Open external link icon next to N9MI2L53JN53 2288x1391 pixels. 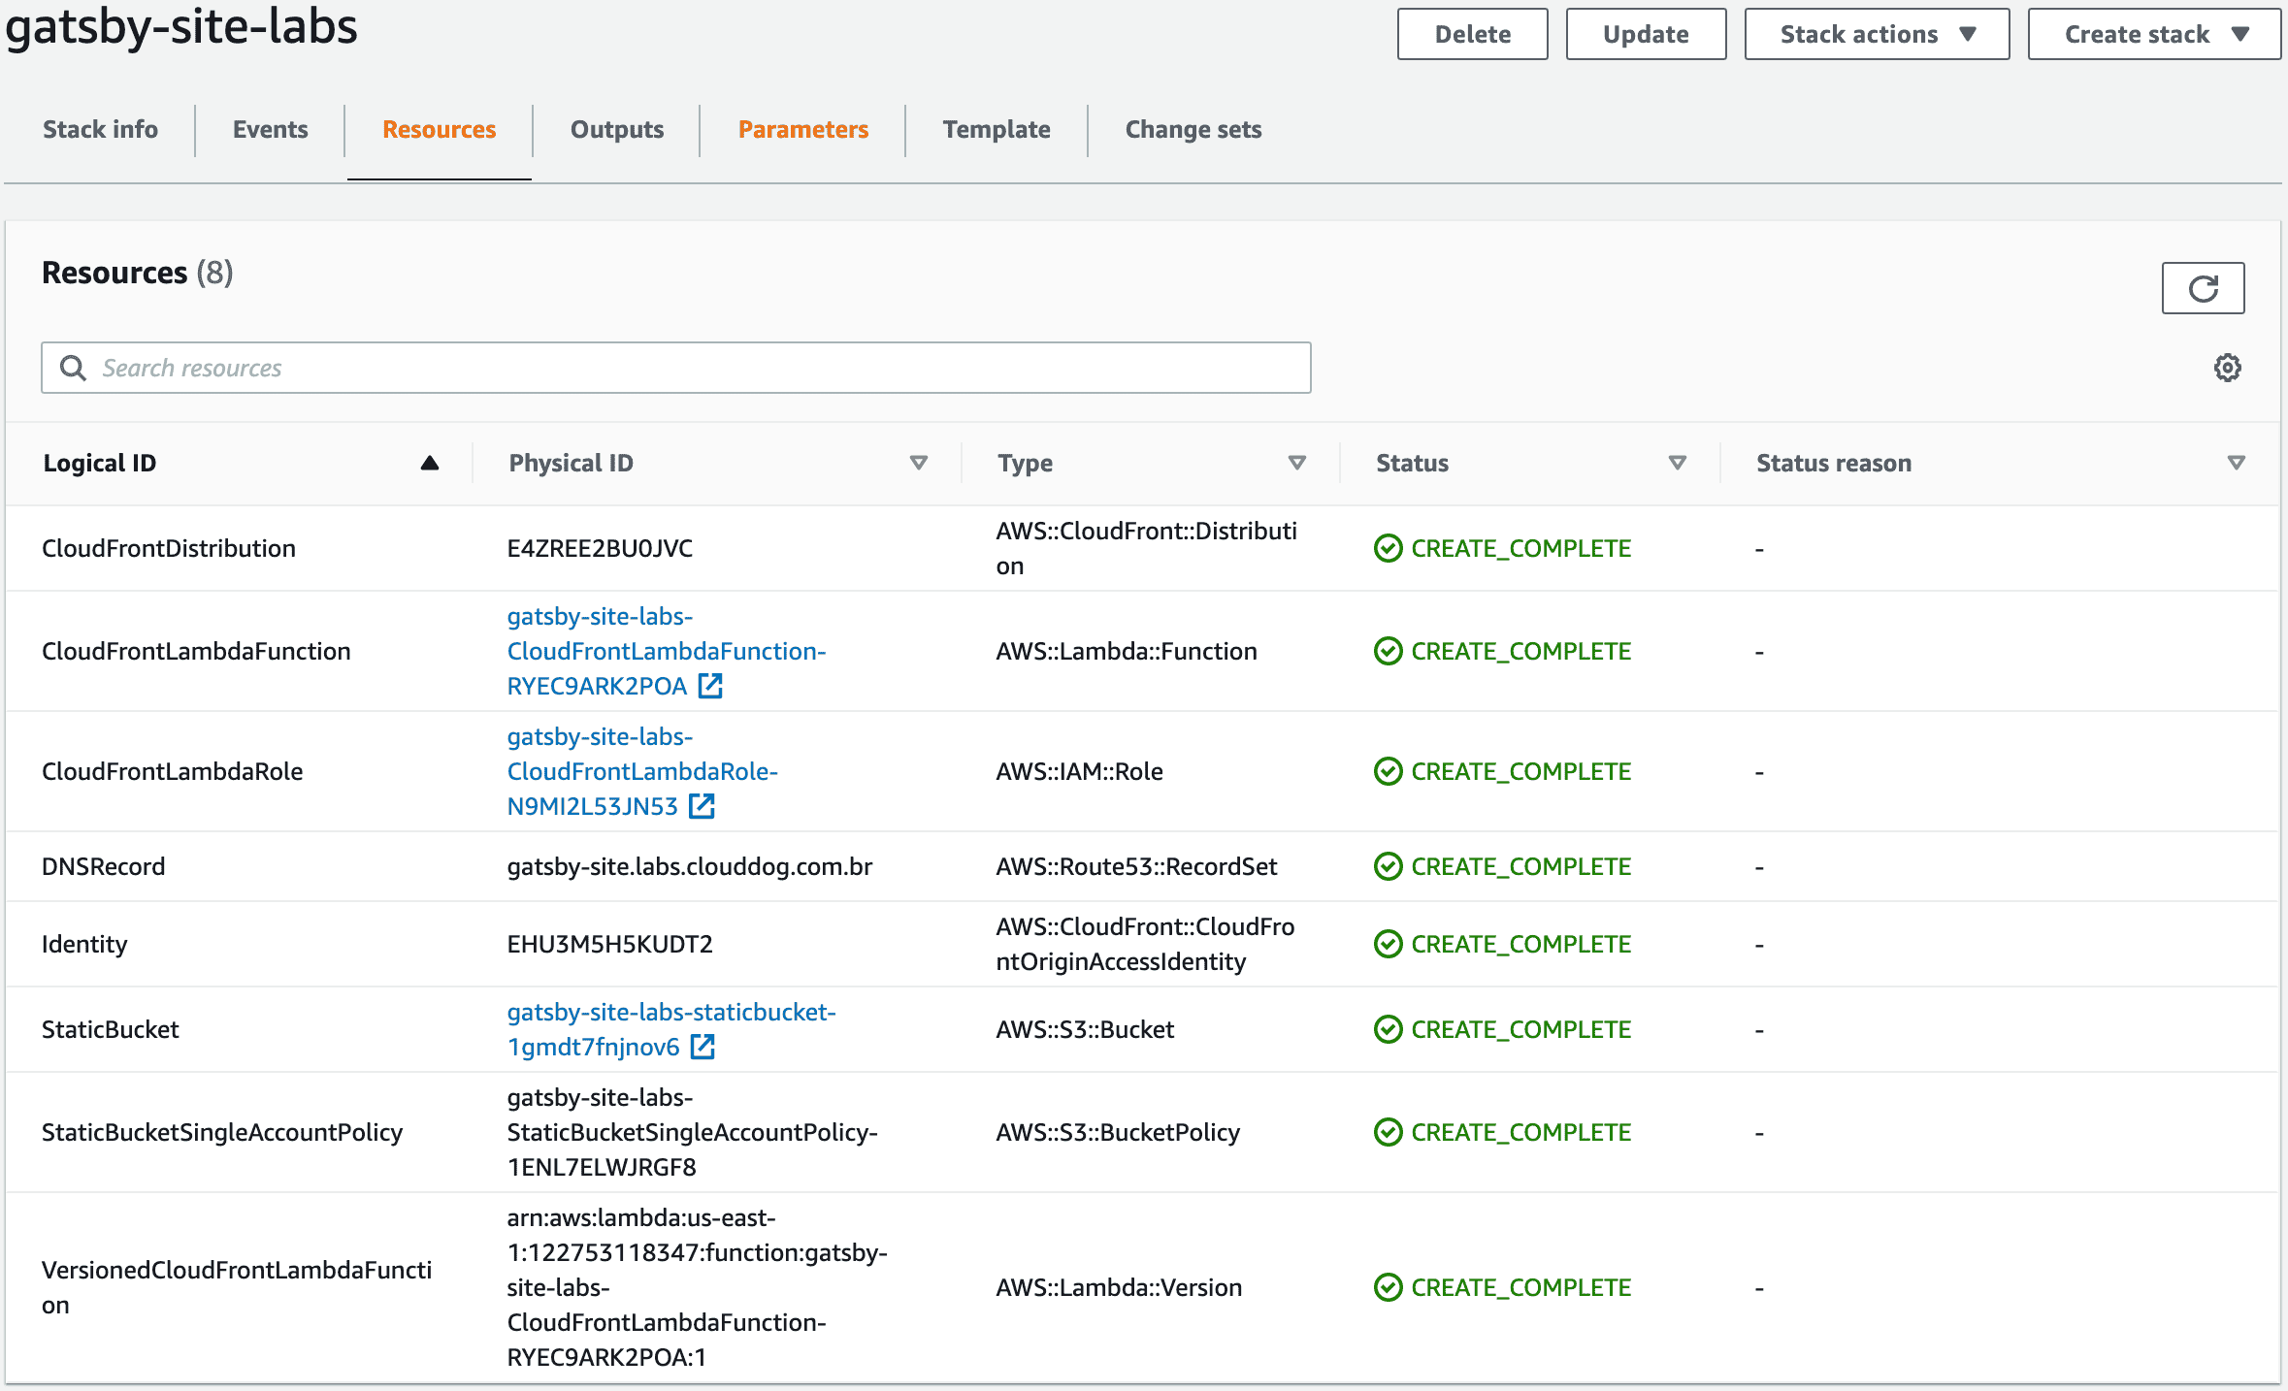(702, 806)
